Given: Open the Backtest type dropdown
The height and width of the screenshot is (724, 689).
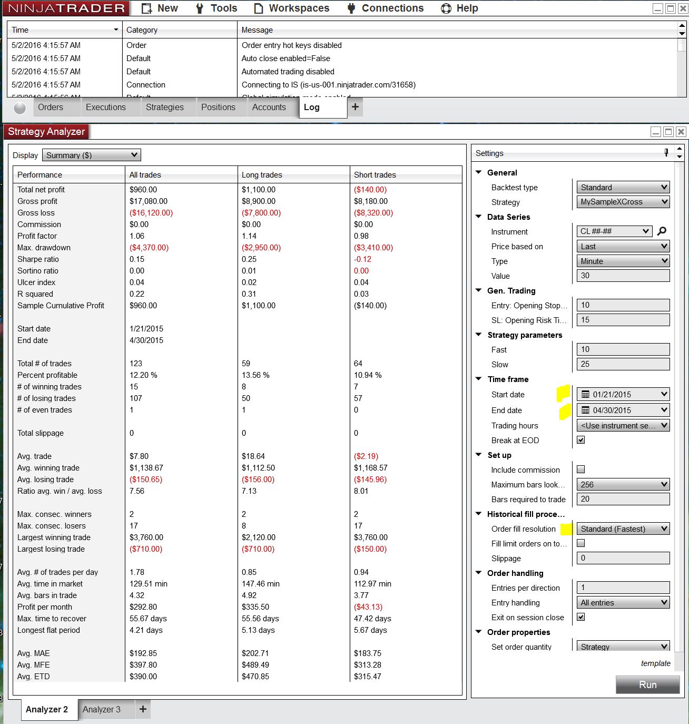Looking at the screenshot, I should tap(623, 187).
